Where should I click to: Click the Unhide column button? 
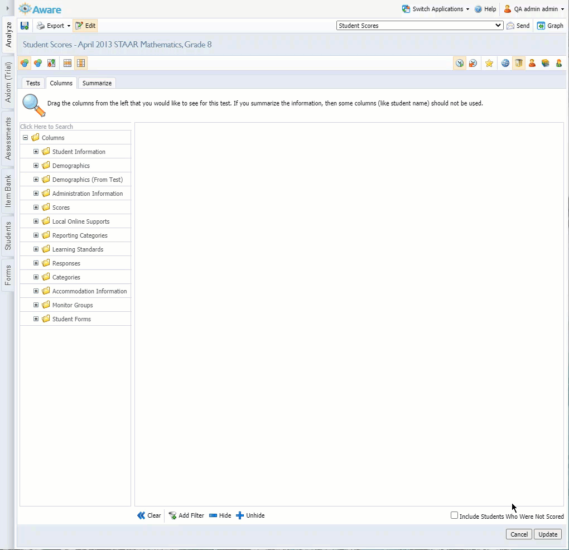point(250,515)
